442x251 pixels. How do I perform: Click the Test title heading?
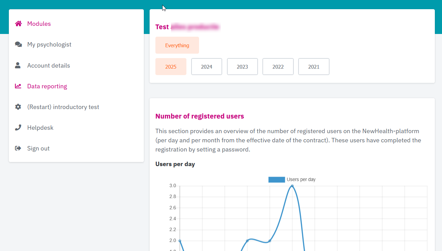coord(188,27)
